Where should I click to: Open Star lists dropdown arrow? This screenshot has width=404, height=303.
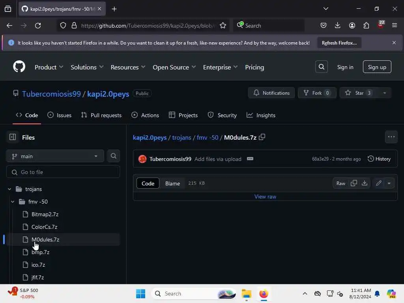384,93
